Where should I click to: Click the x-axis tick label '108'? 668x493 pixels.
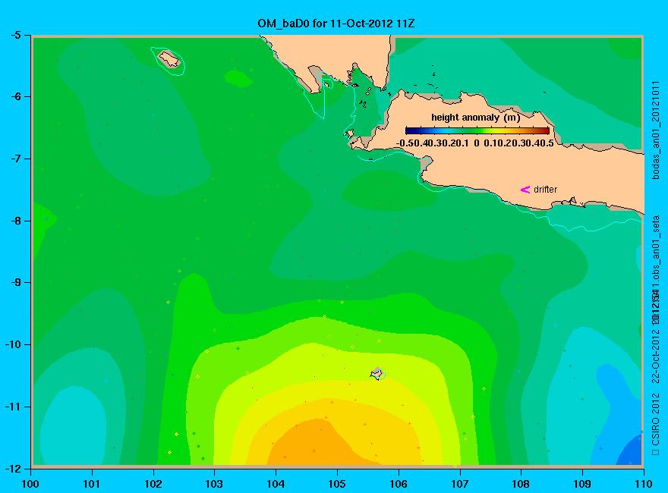click(x=521, y=484)
